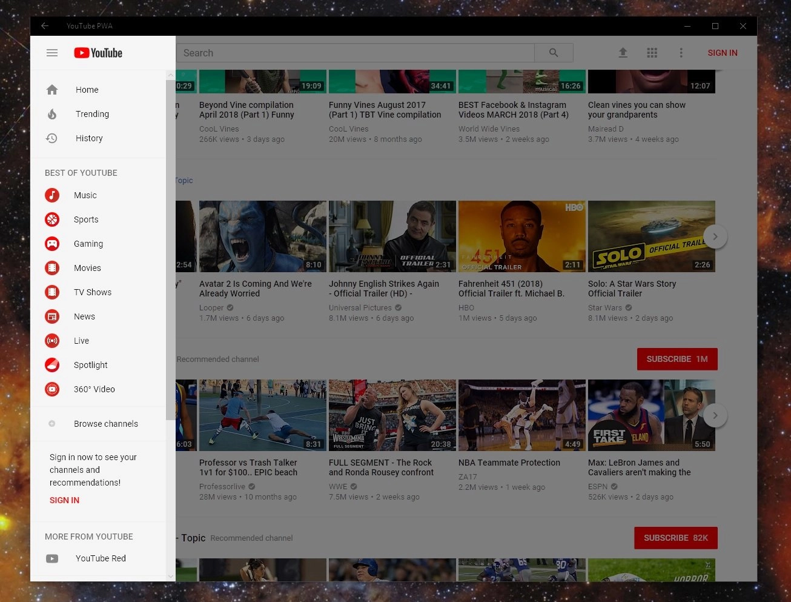This screenshot has width=791, height=602.
Task: Click the hamburger menu icon
Action: pos(52,53)
